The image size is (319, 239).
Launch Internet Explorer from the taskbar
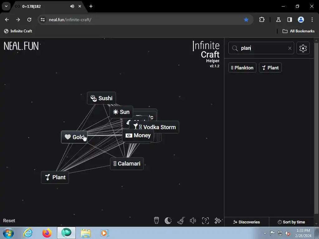[x=28, y=233]
